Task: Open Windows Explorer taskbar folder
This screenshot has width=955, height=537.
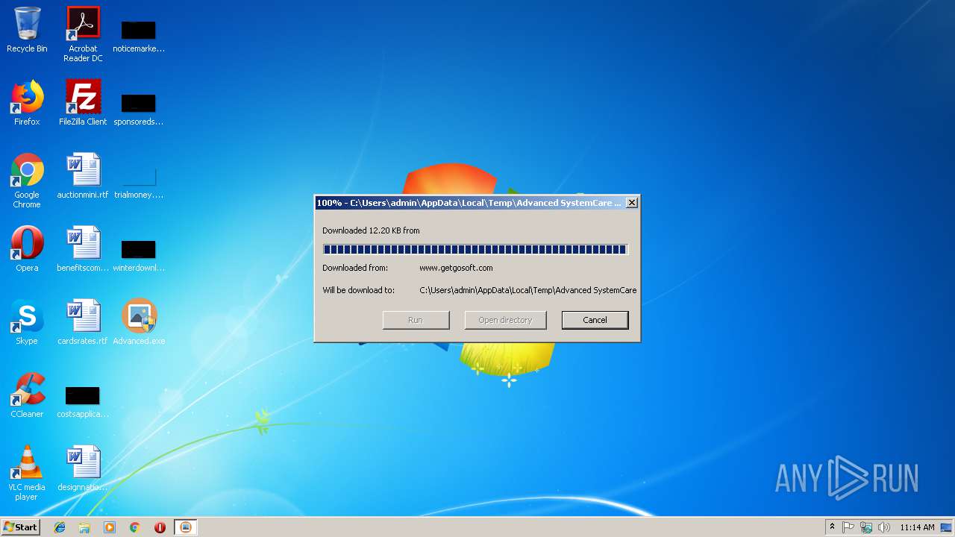Action: tap(84, 527)
